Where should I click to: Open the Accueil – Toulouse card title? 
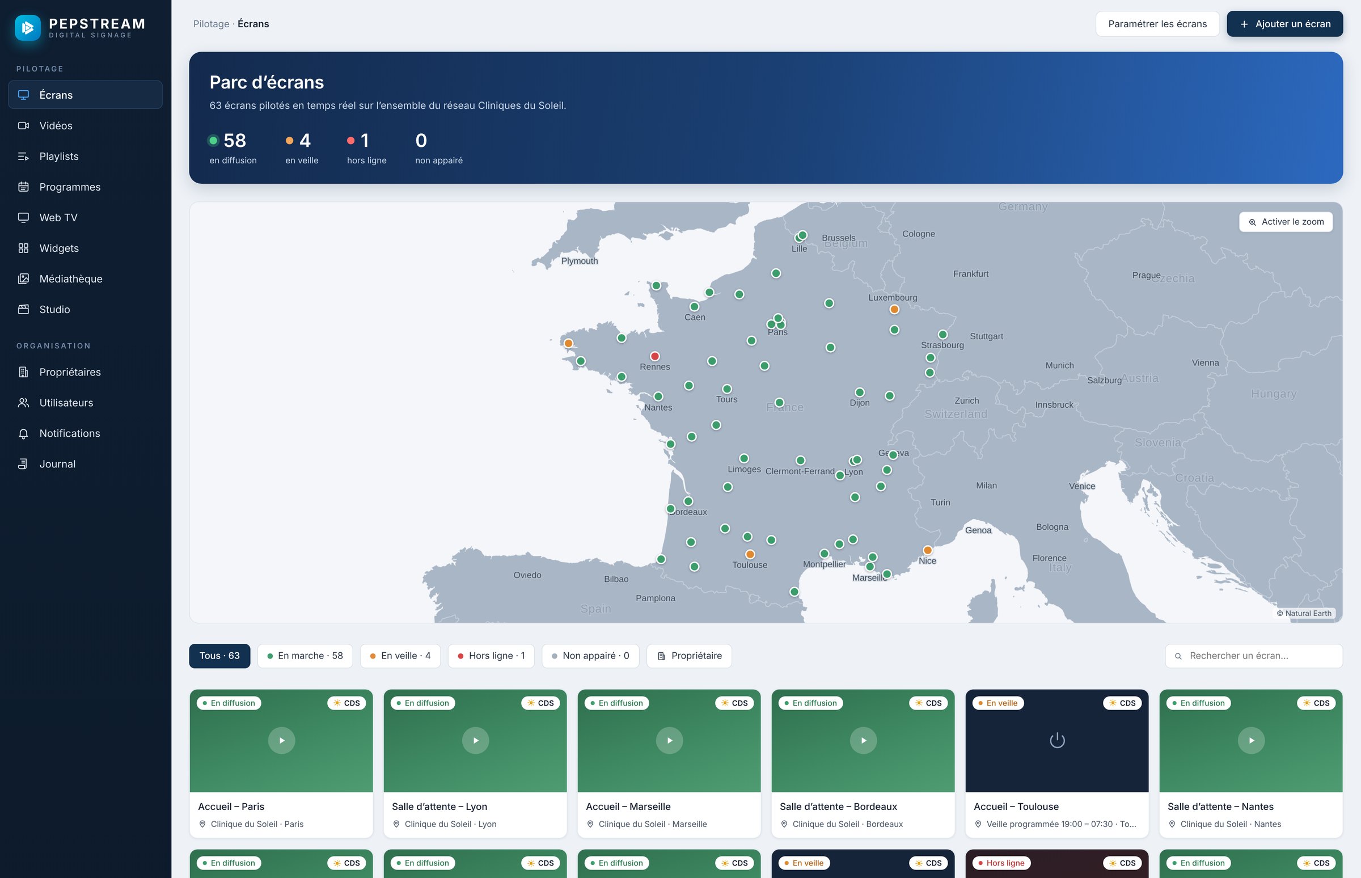coord(1016,806)
